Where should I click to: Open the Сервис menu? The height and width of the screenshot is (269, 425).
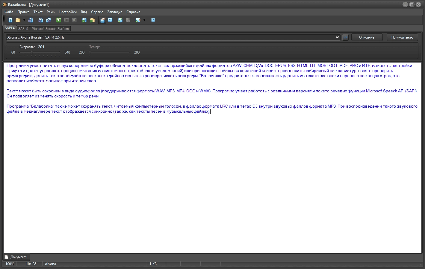coord(97,12)
